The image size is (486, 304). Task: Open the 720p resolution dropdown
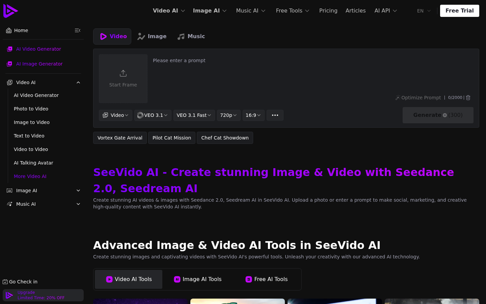(229, 115)
